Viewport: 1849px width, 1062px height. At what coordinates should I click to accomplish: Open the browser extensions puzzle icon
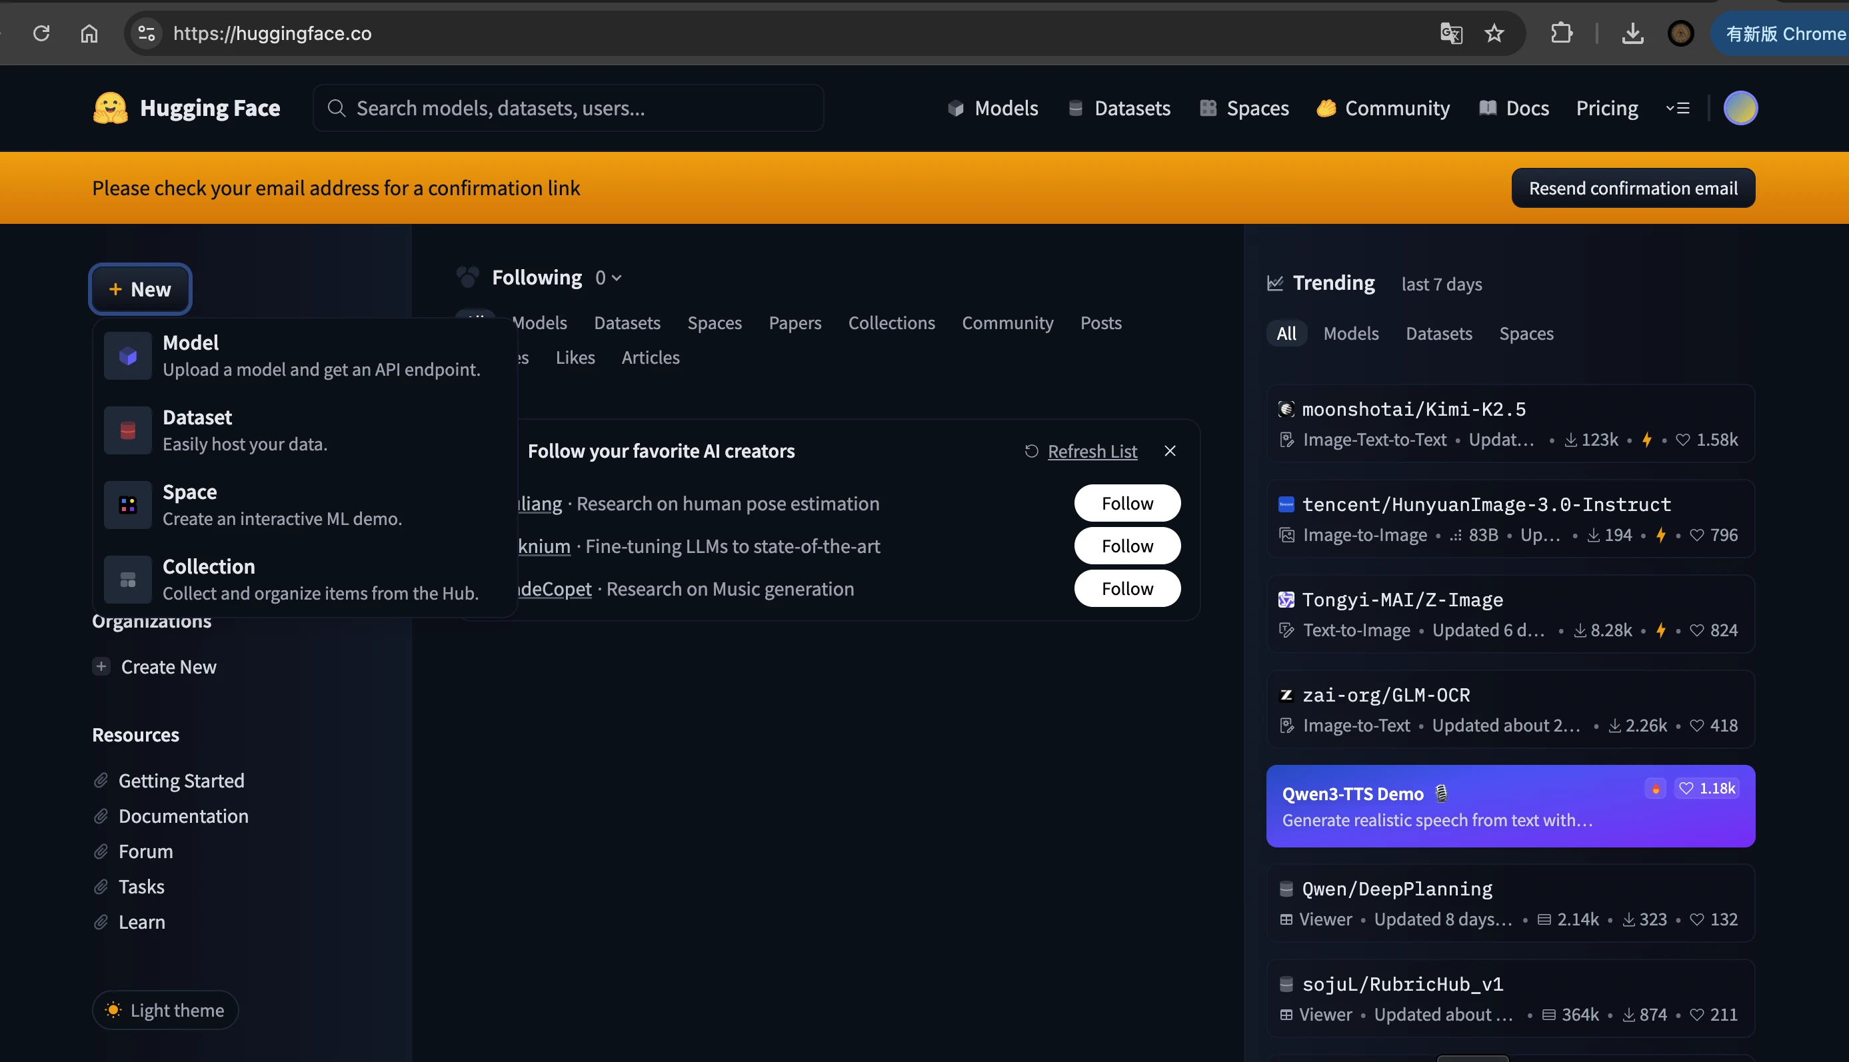pos(1561,33)
